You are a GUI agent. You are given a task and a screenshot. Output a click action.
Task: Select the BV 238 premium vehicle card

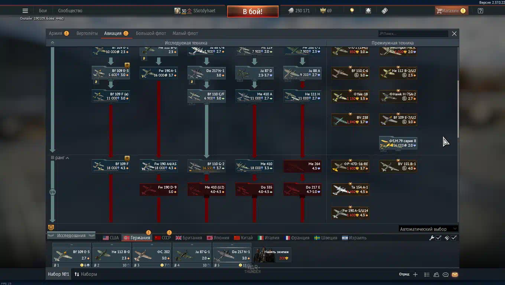point(350,120)
